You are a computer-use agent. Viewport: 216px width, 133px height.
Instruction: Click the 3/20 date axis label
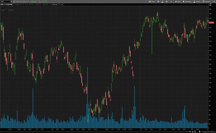[x=184, y=129]
